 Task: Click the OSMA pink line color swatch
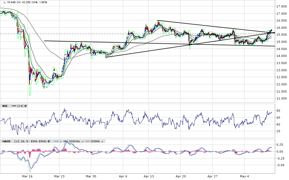coord(88,141)
